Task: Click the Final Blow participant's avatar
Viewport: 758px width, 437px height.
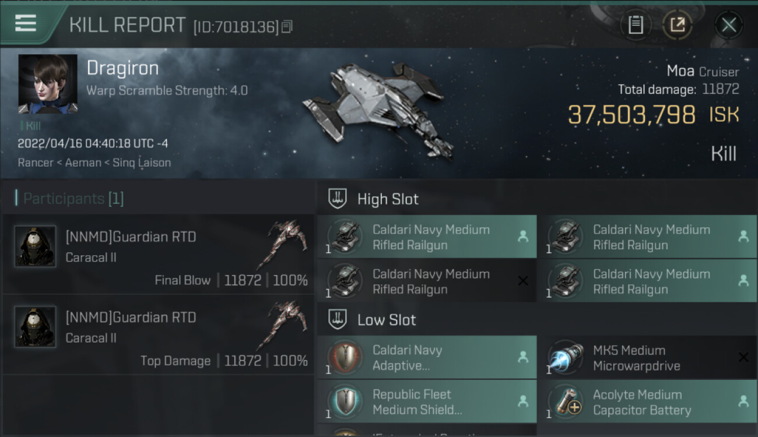Action: [x=35, y=246]
